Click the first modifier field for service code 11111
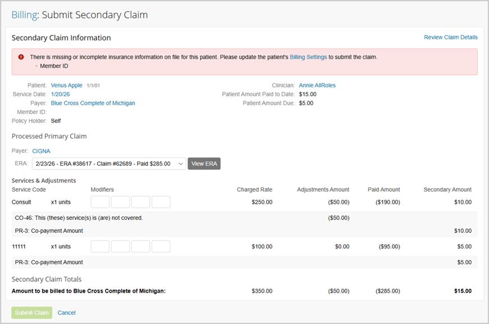 [x=100, y=246]
